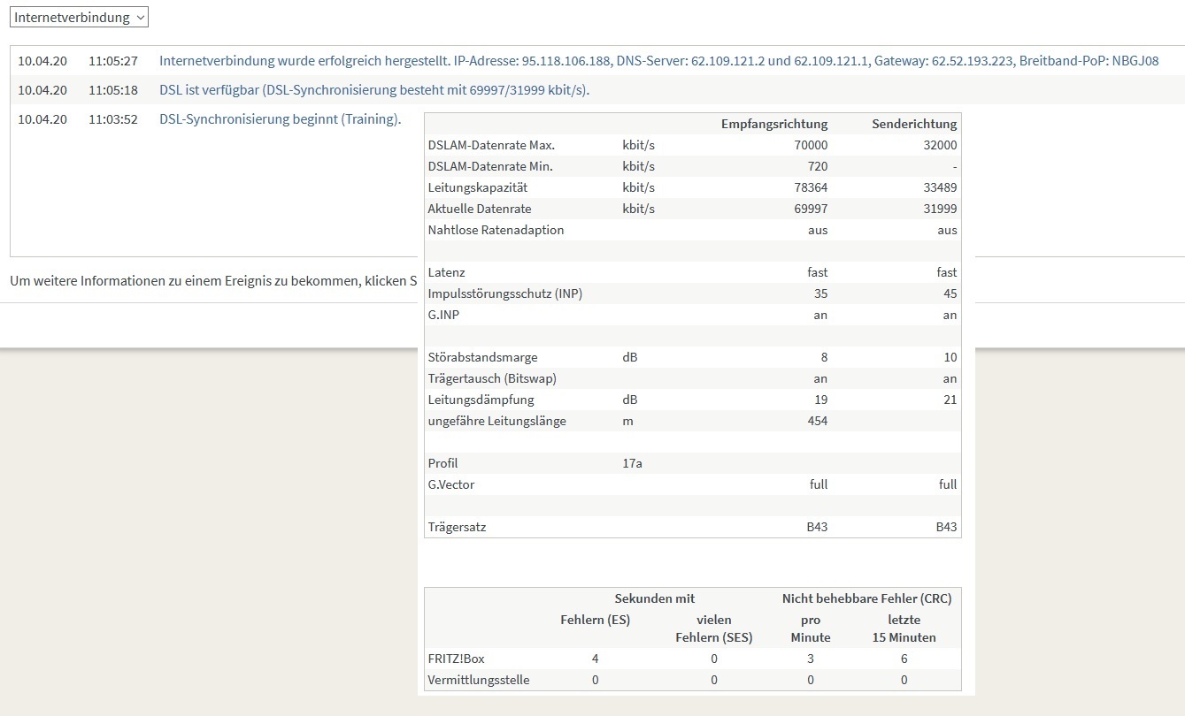Click the 'Sekunden mit' header
Image resolution: width=1185 pixels, height=716 pixels.
(655, 598)
